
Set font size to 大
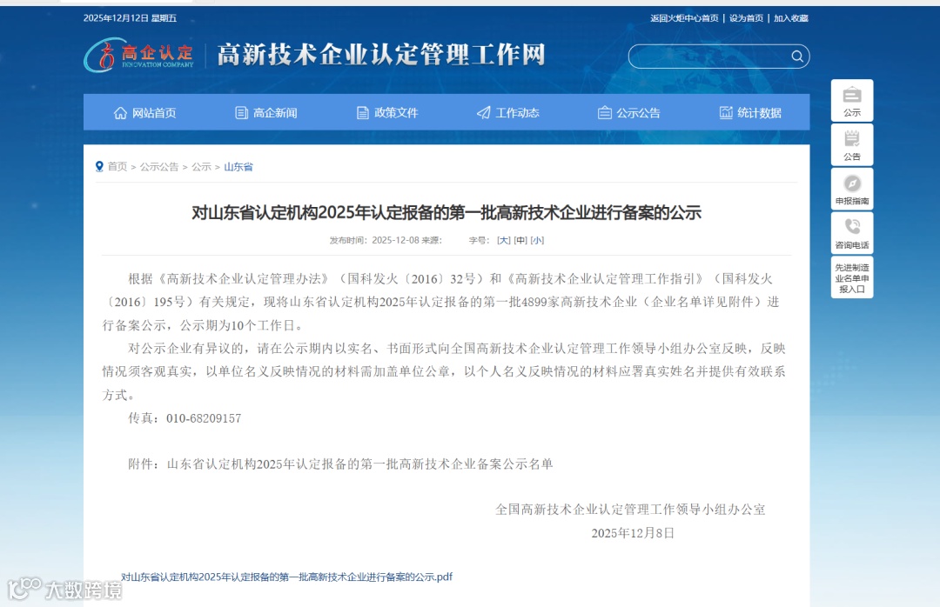coord(504,240)
